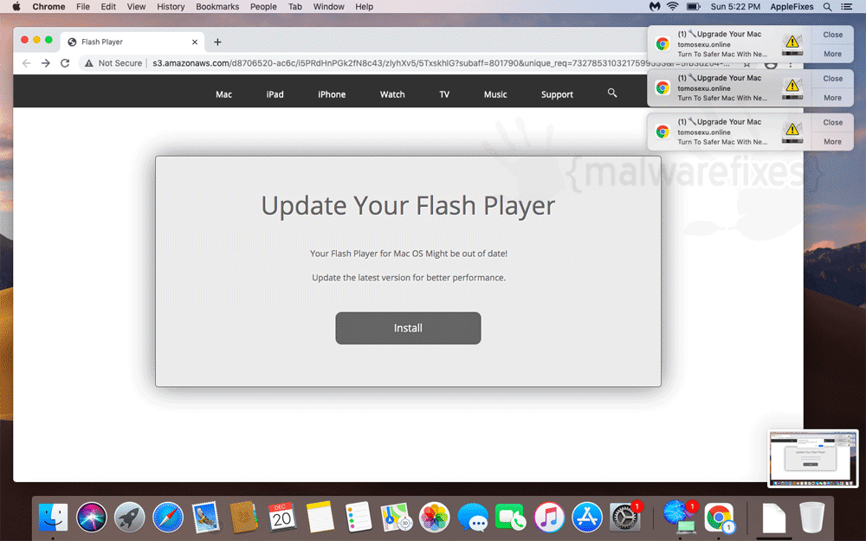Open Safari from the Dock

point(168,518)
